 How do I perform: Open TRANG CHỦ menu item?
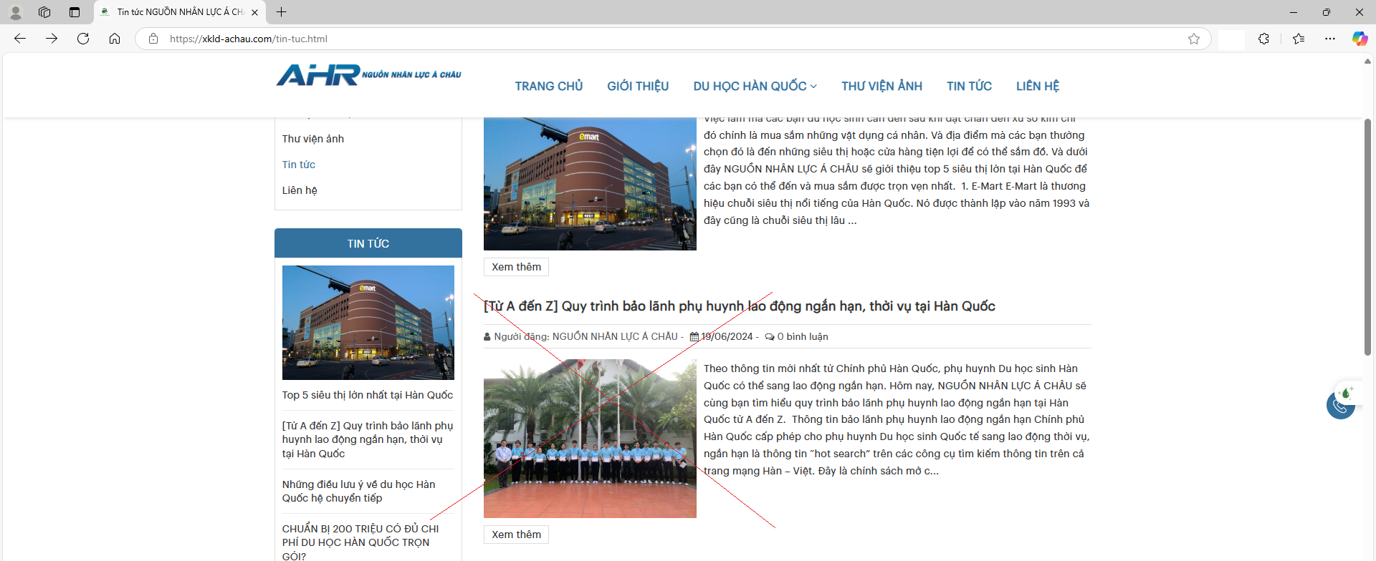(x=549, y=86)
